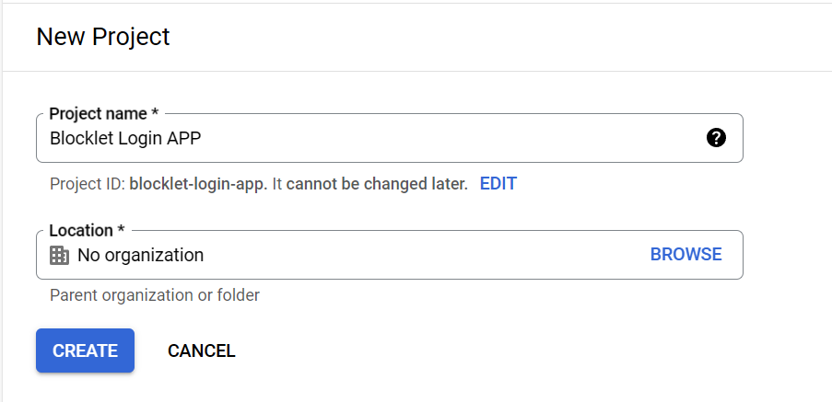Click empty space inside the Location field
Viewport: 832px width, 402px height.
(415, 255)
